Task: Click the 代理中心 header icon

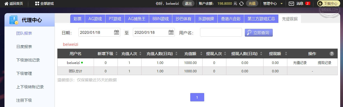Action: 13,20
